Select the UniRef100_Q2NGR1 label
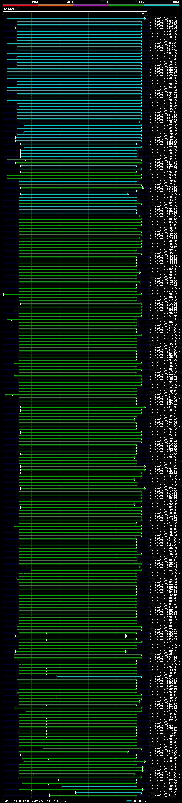The width and height of the screenshot is (182, 803). [163, 761]
